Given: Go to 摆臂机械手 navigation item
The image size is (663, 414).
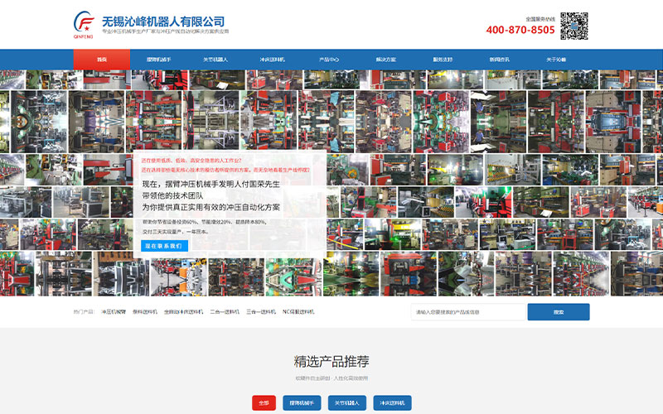Looking at the screenshot, I should click(159, 60).
